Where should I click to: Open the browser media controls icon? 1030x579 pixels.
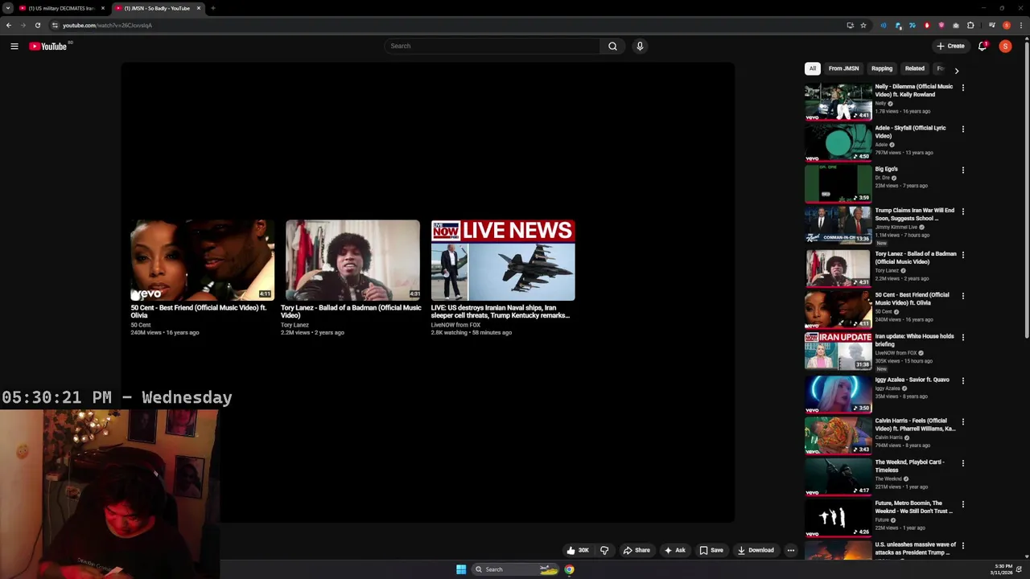coord(992,25)
